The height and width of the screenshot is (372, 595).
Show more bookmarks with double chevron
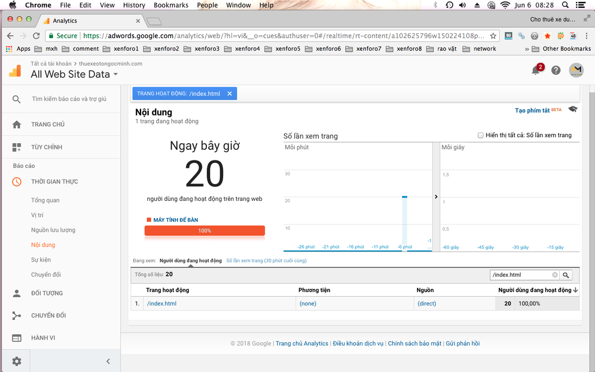(x=527, y=49)
